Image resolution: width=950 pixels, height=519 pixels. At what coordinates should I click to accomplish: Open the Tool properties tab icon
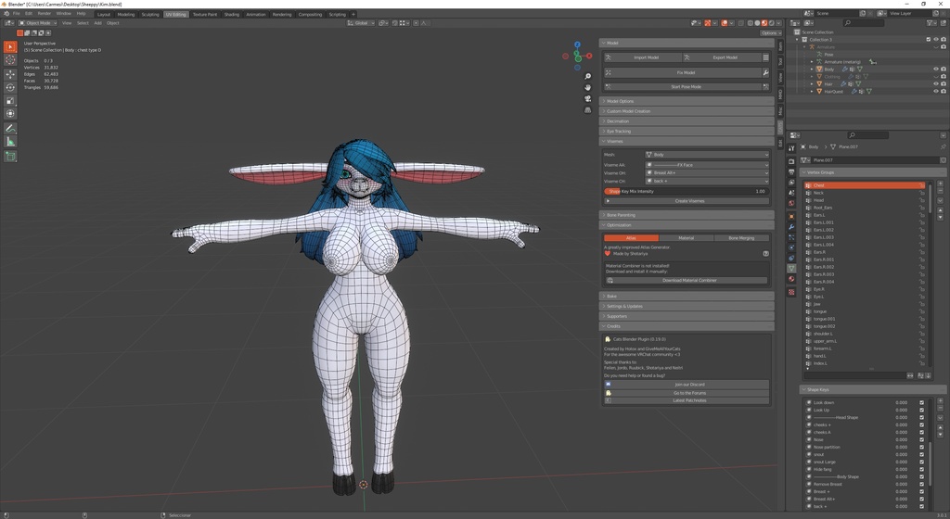[x=791, y=148]
